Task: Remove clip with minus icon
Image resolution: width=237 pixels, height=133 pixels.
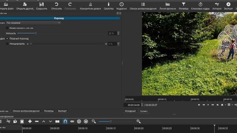Action: point(37,122)
